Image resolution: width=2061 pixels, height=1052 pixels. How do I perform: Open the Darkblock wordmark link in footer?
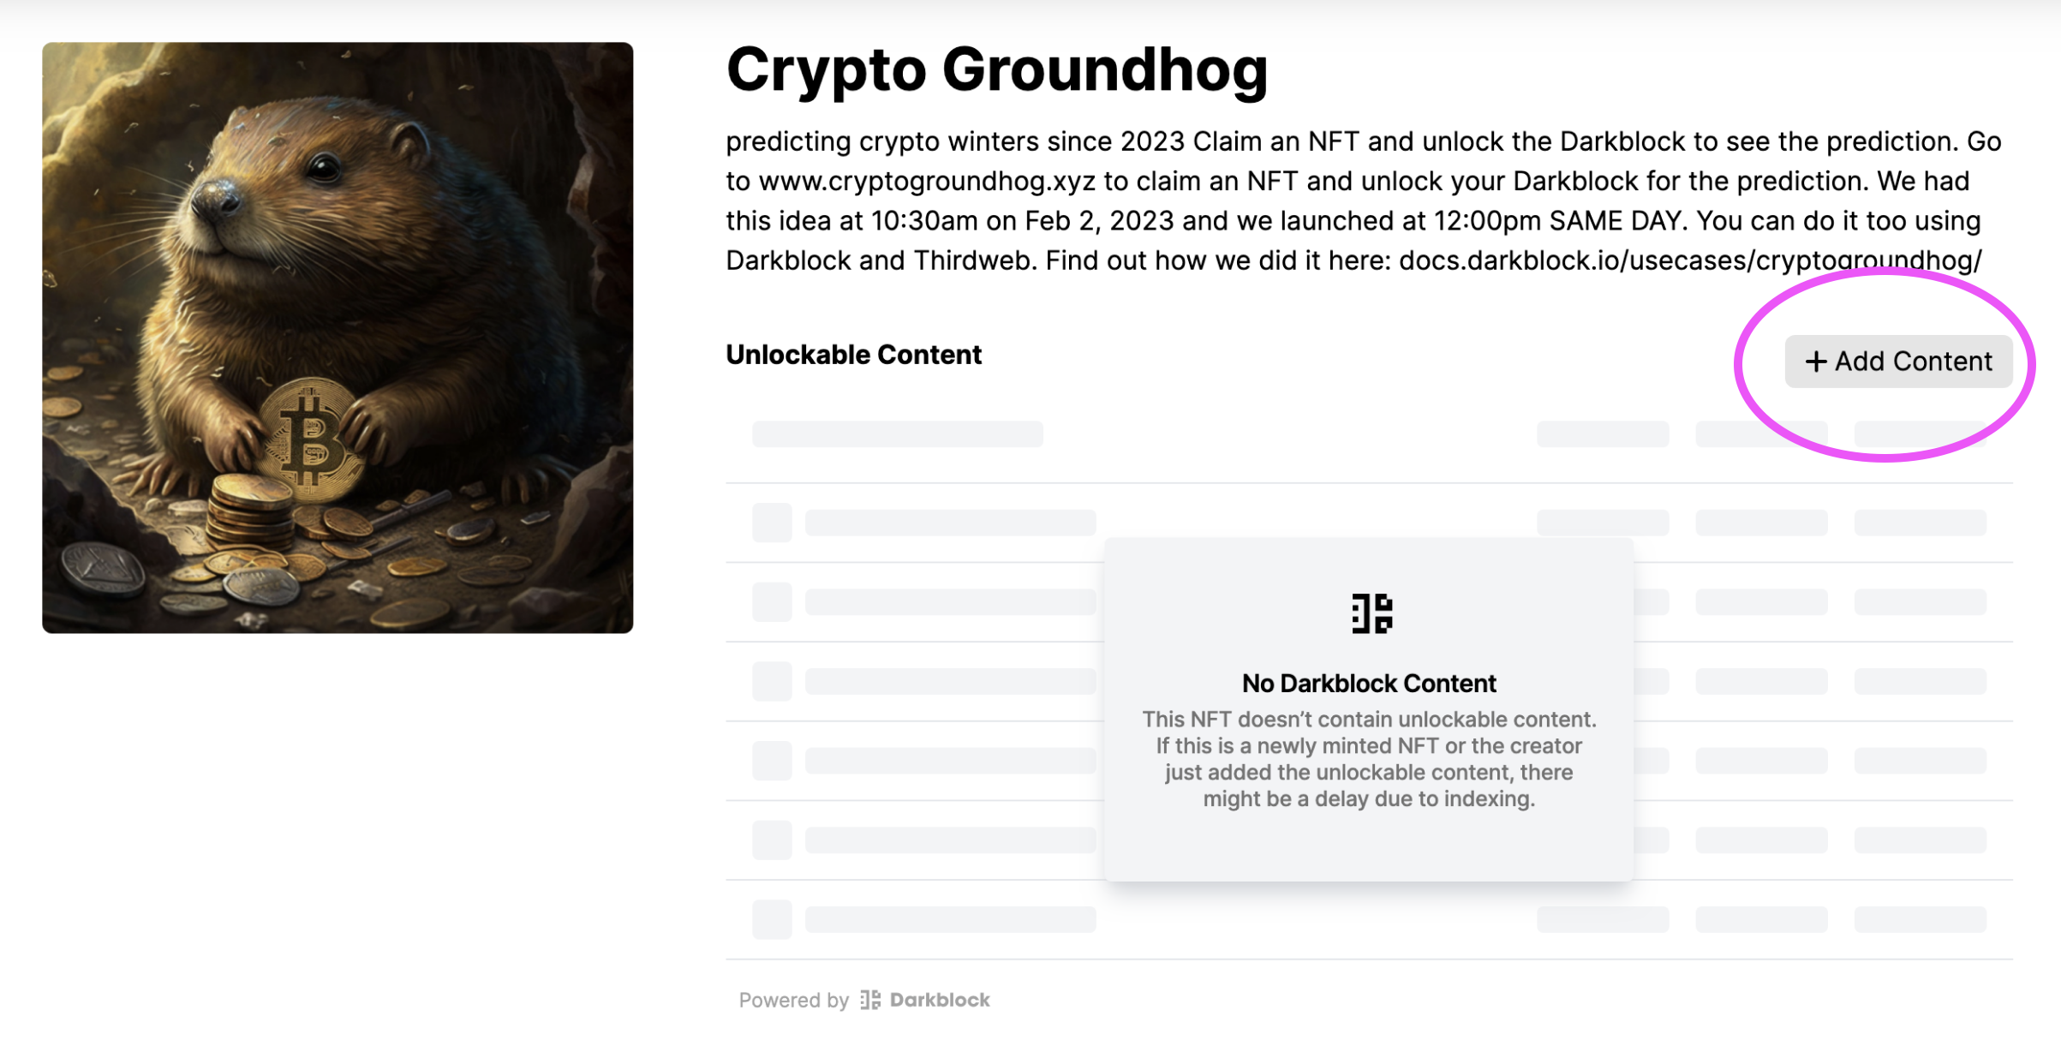(x=940, y=1000)
